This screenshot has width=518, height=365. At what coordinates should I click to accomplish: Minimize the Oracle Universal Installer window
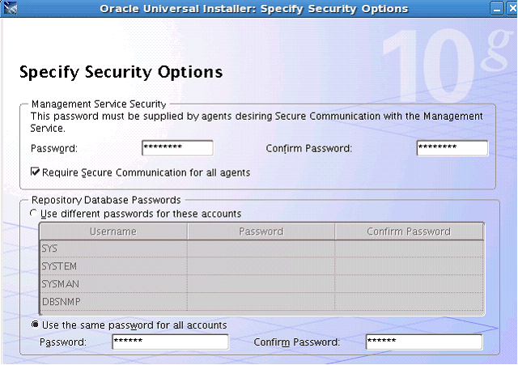pyautogui.click(x=498, y=9)
